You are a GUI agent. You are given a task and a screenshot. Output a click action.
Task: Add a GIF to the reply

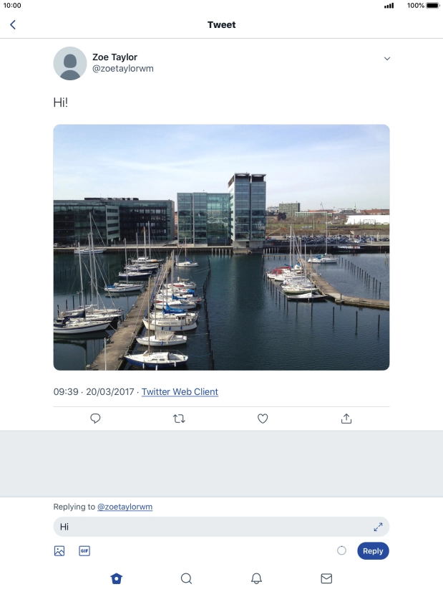pyautogui.click(x=84, y=551)
